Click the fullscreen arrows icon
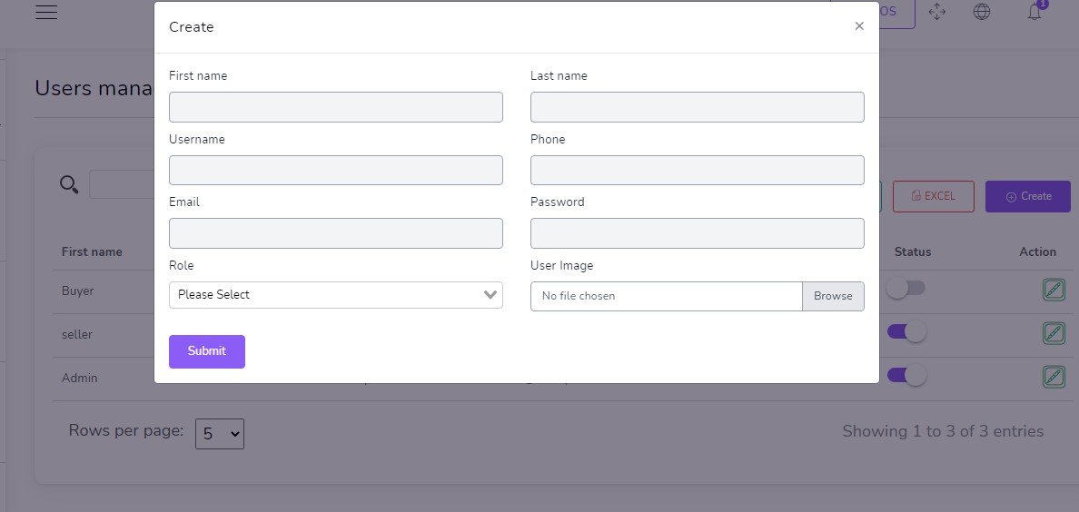Image resolution: width=1079 pixels, height=512 pixels. [937, 12]
